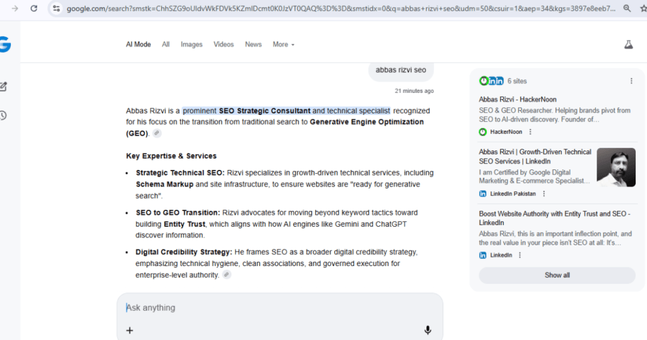Click 'Digital Credibility Strategy:' bullet heading
Viewport: 647px width, 340px height.
click(184, 252)
